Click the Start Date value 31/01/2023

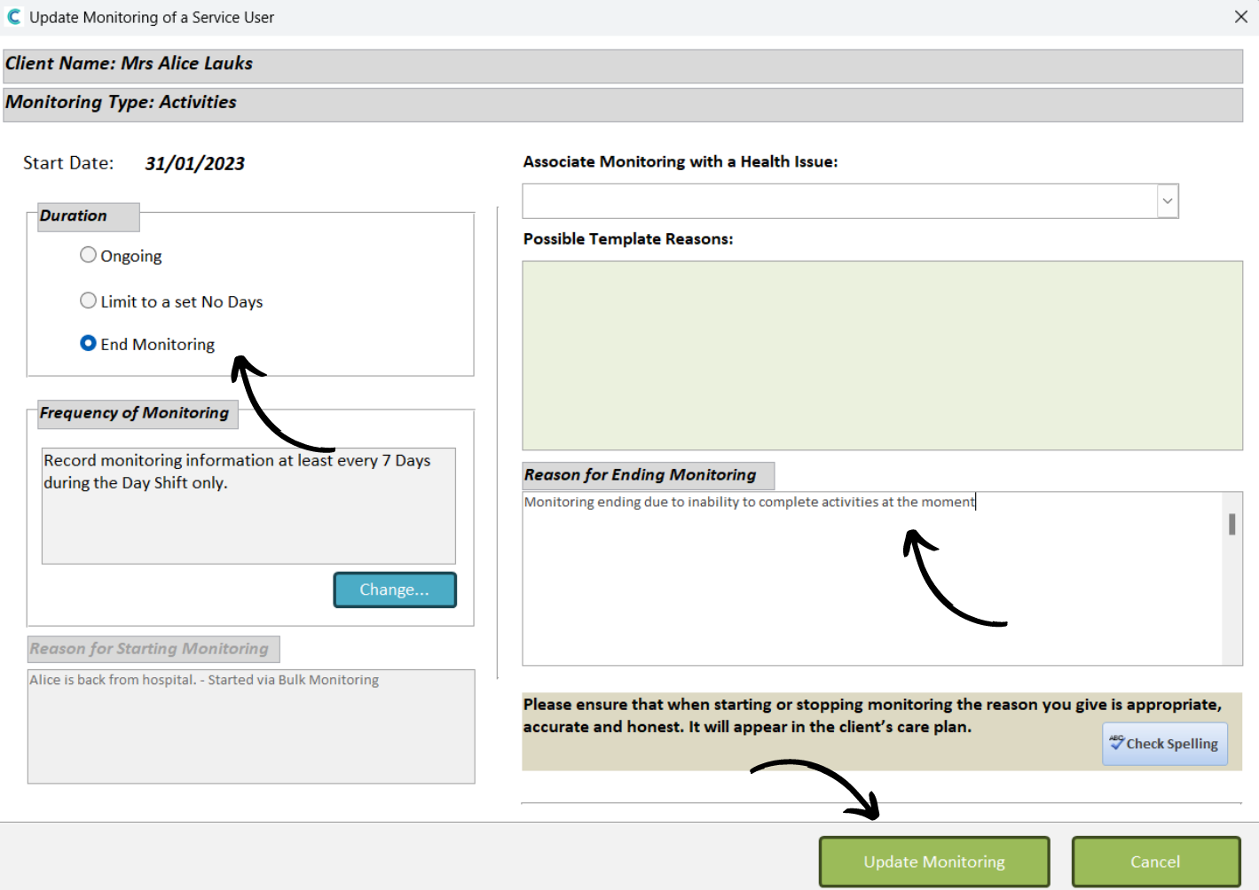click(x=195, y=163)
